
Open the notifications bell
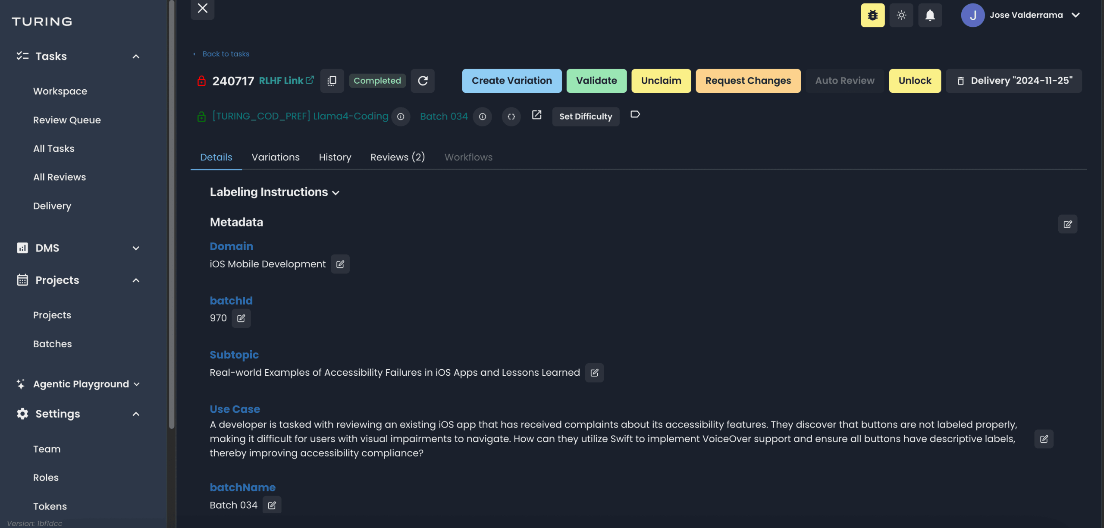click(x=930, y=16)
